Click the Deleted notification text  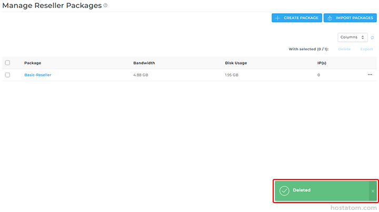(x=302, y=190)
